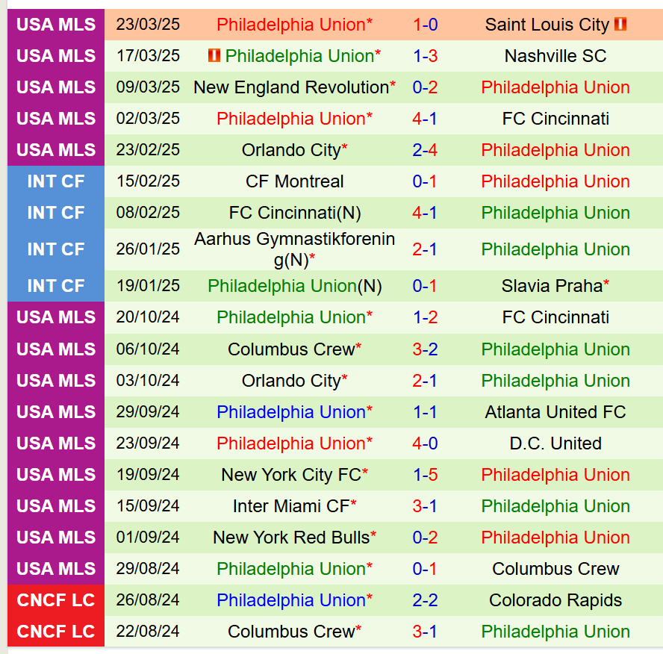
Task: Open Colorado Rapids team link
Action: [555, 600]
